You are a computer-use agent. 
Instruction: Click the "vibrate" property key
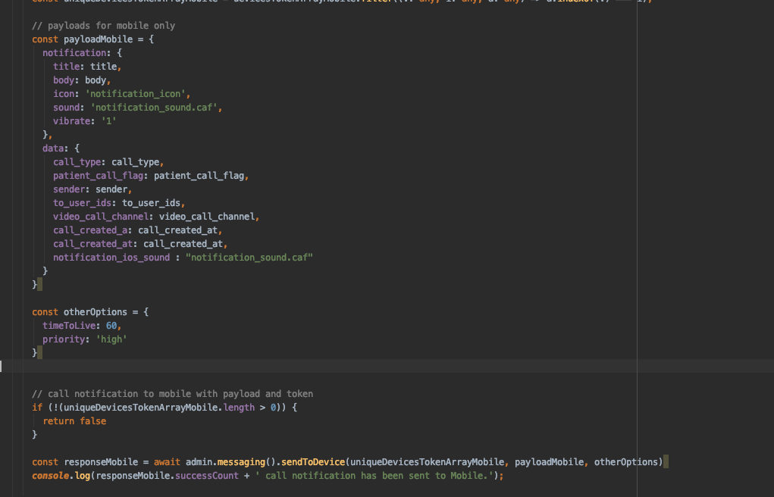[71, 121]
